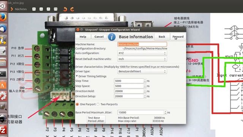Image resolution: width=243 pixels, height=137 pixels.
Task: Click the Direction Hold value field
Action: click(x=129, y=91)
